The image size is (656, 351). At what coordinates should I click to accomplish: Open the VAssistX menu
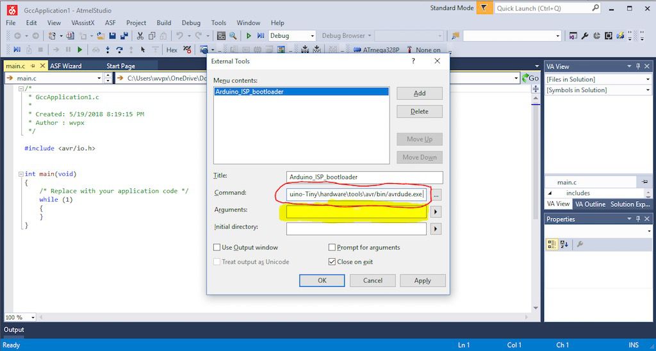pos(83,23)
